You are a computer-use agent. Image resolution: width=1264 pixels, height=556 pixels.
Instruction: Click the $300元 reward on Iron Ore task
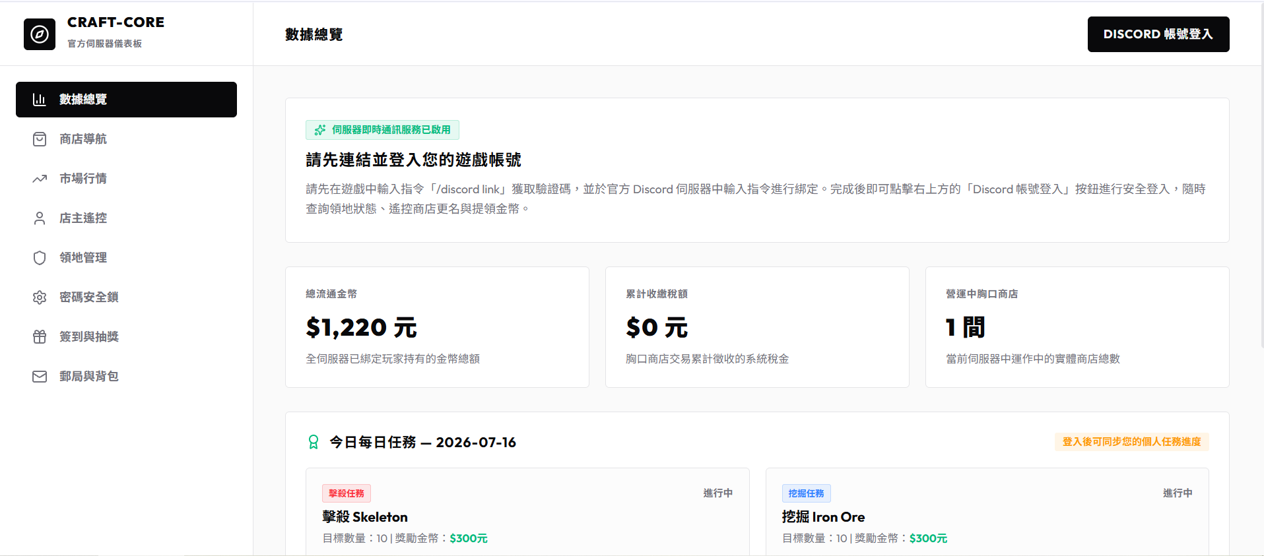point(928,538)
